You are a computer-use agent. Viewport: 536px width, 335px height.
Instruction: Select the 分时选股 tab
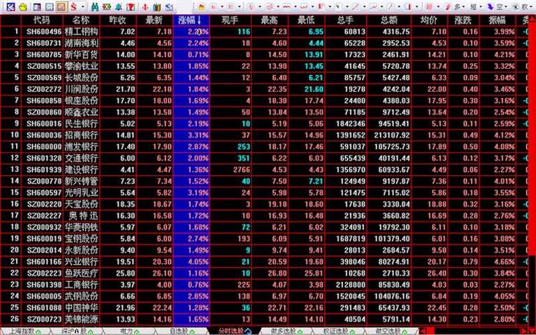click(x=234, y=331)
